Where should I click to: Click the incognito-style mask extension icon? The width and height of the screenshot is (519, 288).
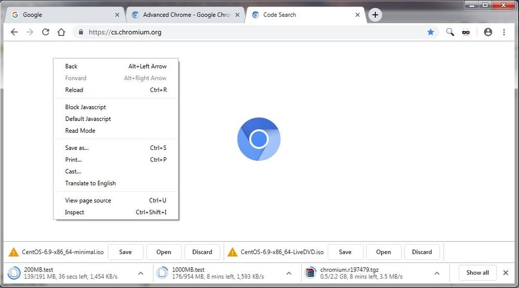[x=466, y=32]
